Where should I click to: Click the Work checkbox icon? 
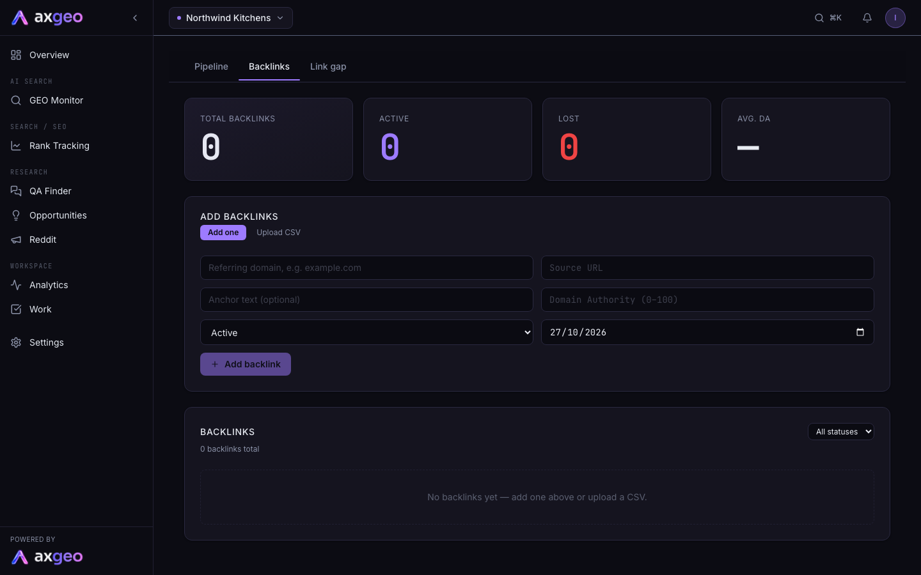click(16, 309)
